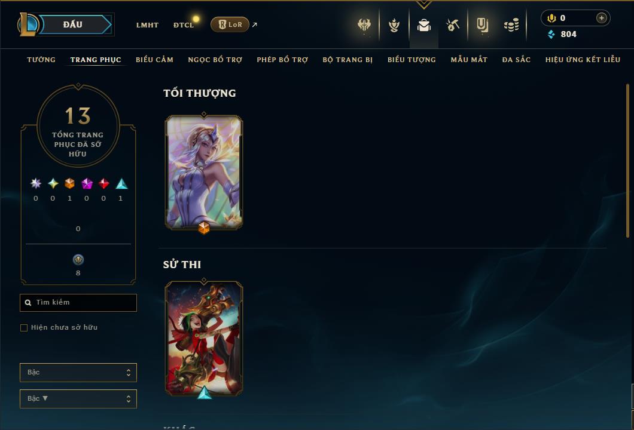Enable the Hiện chưa sở hữu checkbox
The width and height of the screenshot is (634, 430).
point(24,327)
